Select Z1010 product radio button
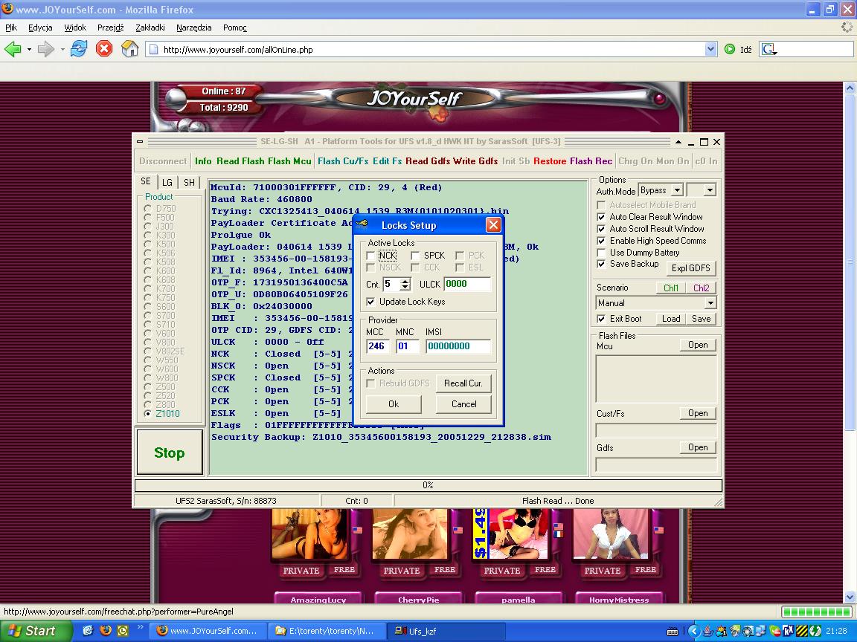Image resolution: width=857 pixels, height=642 pixels. point(147,414)
